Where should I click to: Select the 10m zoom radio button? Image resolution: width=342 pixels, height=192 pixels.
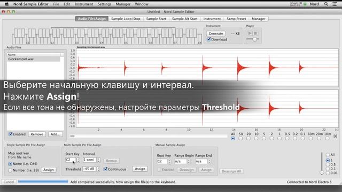(327, 139)
